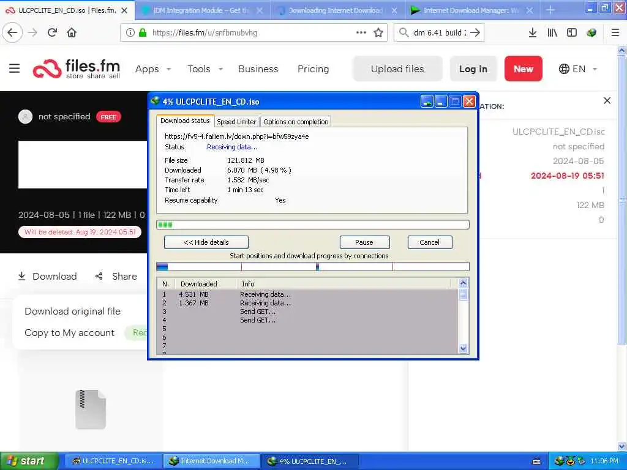
Task: Open the Business menu item
Action: [258, 69]
